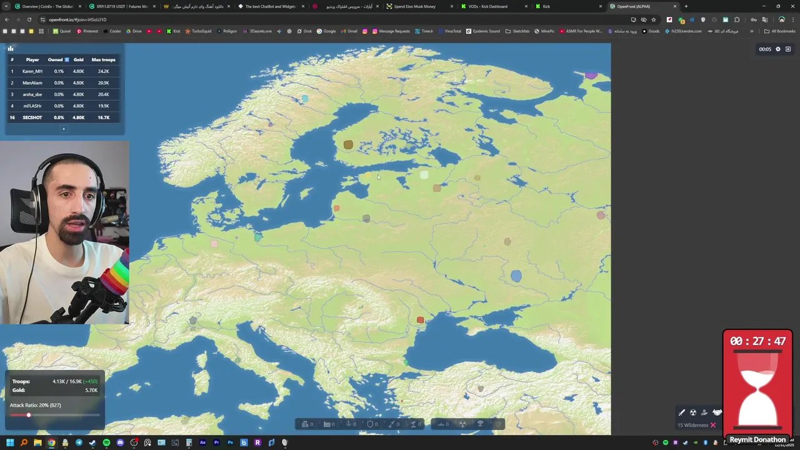
Task: Close the OpenFront (ALPHA) tab
Action: (674, 6)
